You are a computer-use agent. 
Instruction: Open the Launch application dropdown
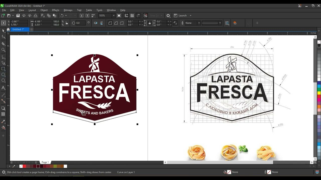click(190, 15)
